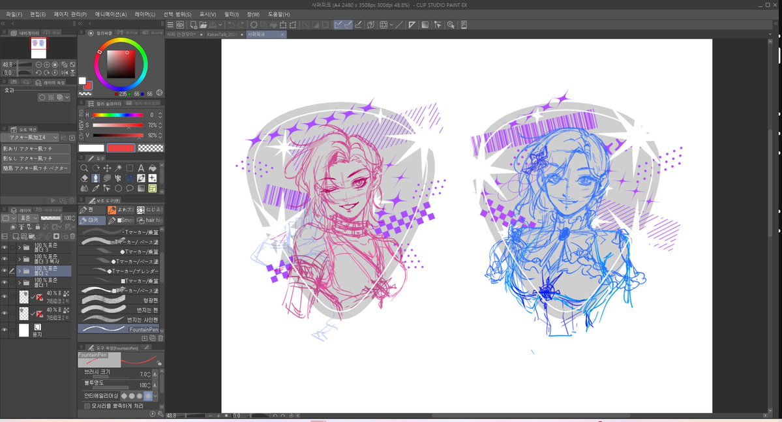Image resolution: width=782 pixels, height=422 pixels.
Task: Open the grid ruler dropdown arrow in toolbar
Action: [391, 24]
